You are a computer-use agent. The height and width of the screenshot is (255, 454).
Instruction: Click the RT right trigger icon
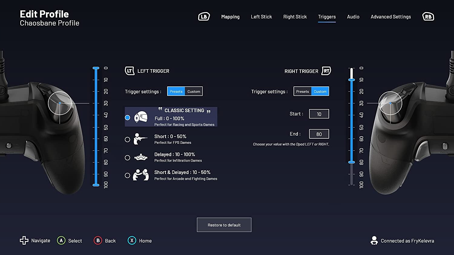tap(326, 71)
